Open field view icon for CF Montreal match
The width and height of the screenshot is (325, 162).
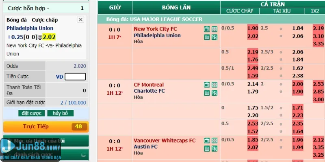point(214,85)
